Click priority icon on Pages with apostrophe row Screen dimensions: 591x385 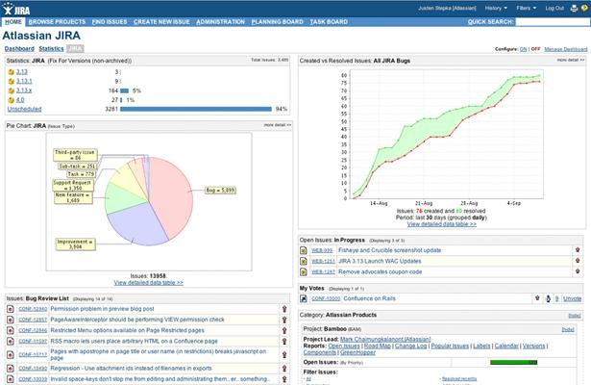coord(284,355)
